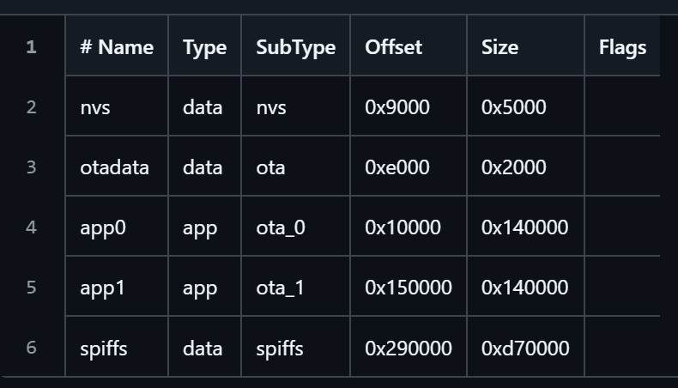The height and width of the screenshot is (388, 678).
Task: Click the 'Size' column header
Action: [x=500, y=46]
